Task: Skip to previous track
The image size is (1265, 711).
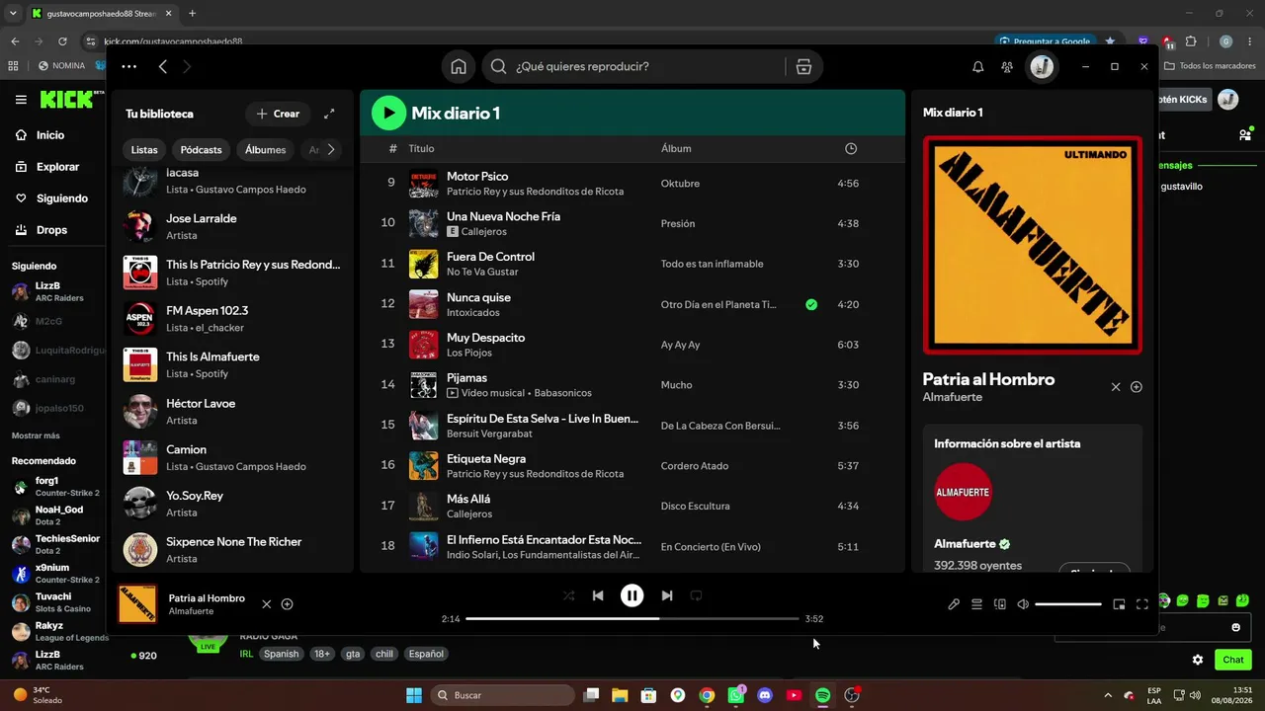Action: point(598,595)
